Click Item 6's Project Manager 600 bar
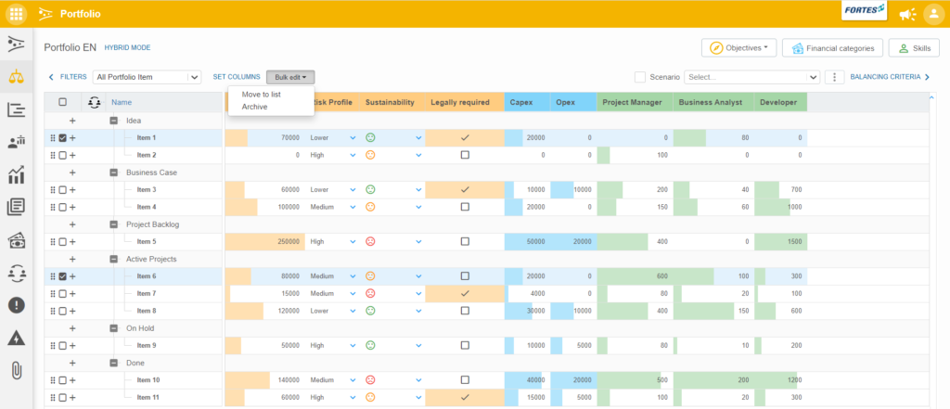Viewport: 950px width, 409px height. click(x=635, y=275)
